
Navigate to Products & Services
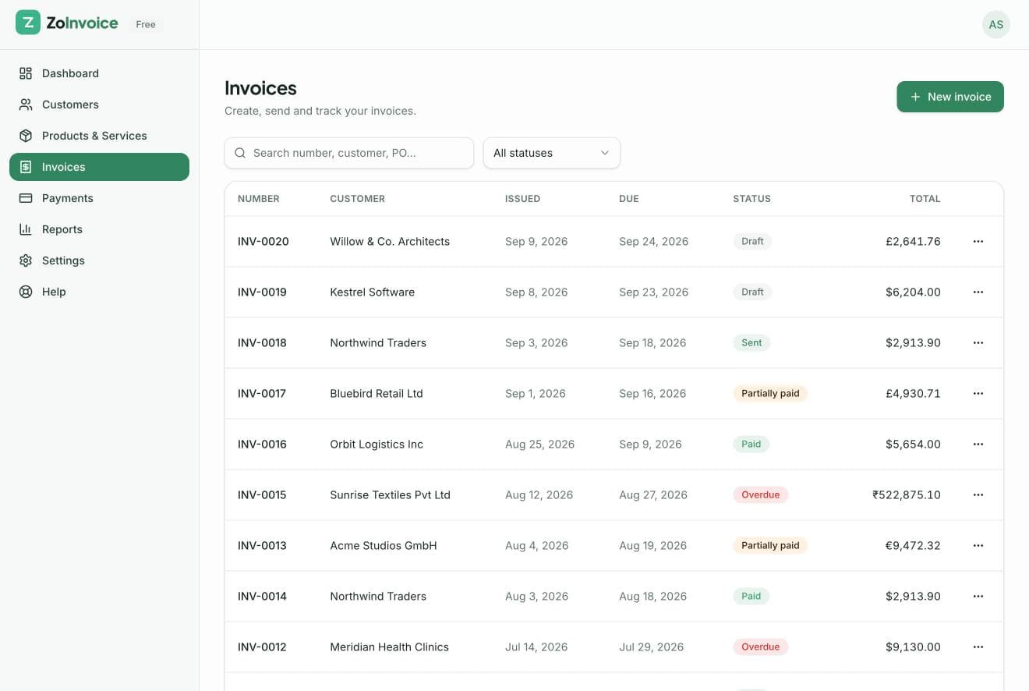(99, 136)
